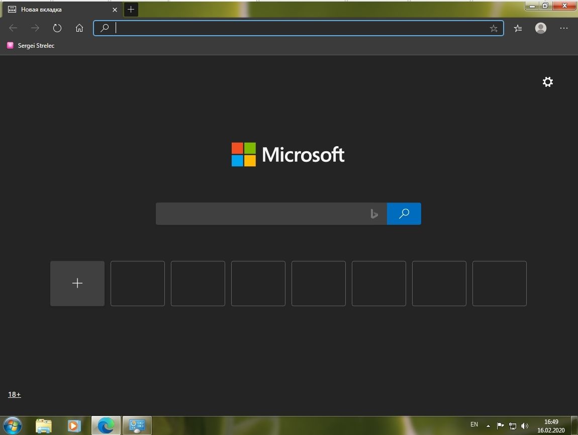Open the Sergei Strelec bookmark
Screen dimensions: 578x435
coord(31,46)
